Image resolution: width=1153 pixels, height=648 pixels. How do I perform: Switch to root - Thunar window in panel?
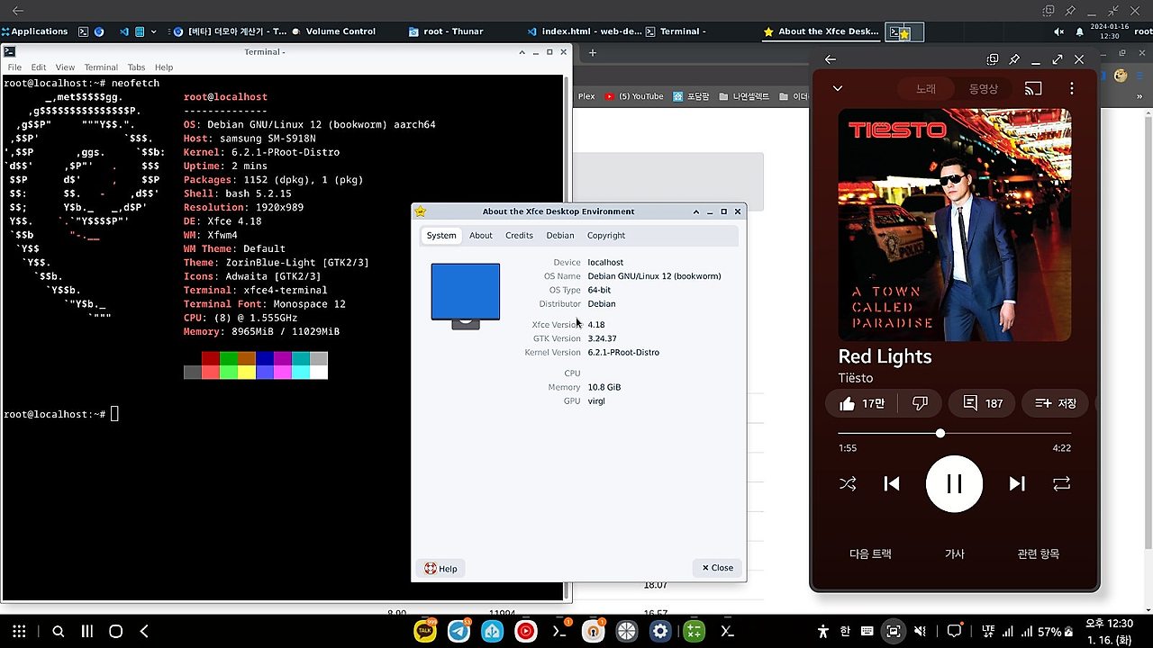pyautogui.click(x=447, y=31)
